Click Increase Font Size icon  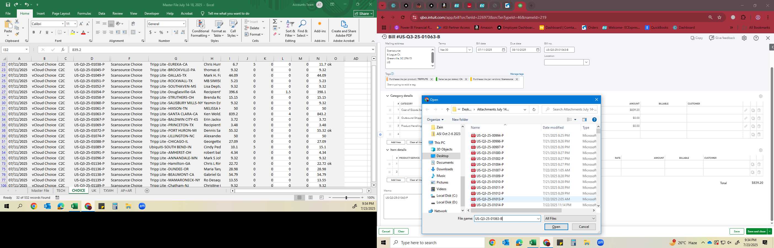[81, 24]
